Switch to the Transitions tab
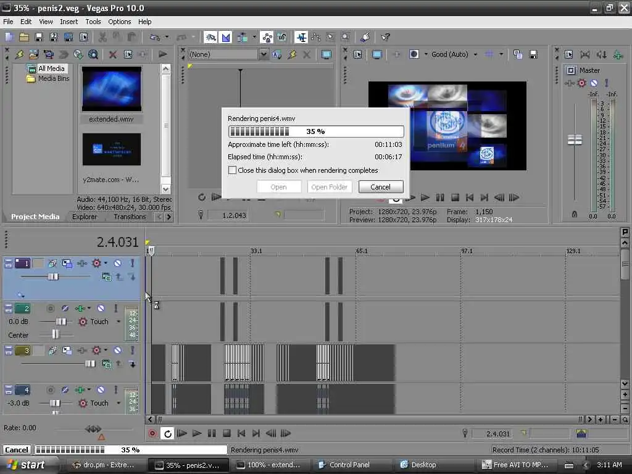 (x=130, y=217)
